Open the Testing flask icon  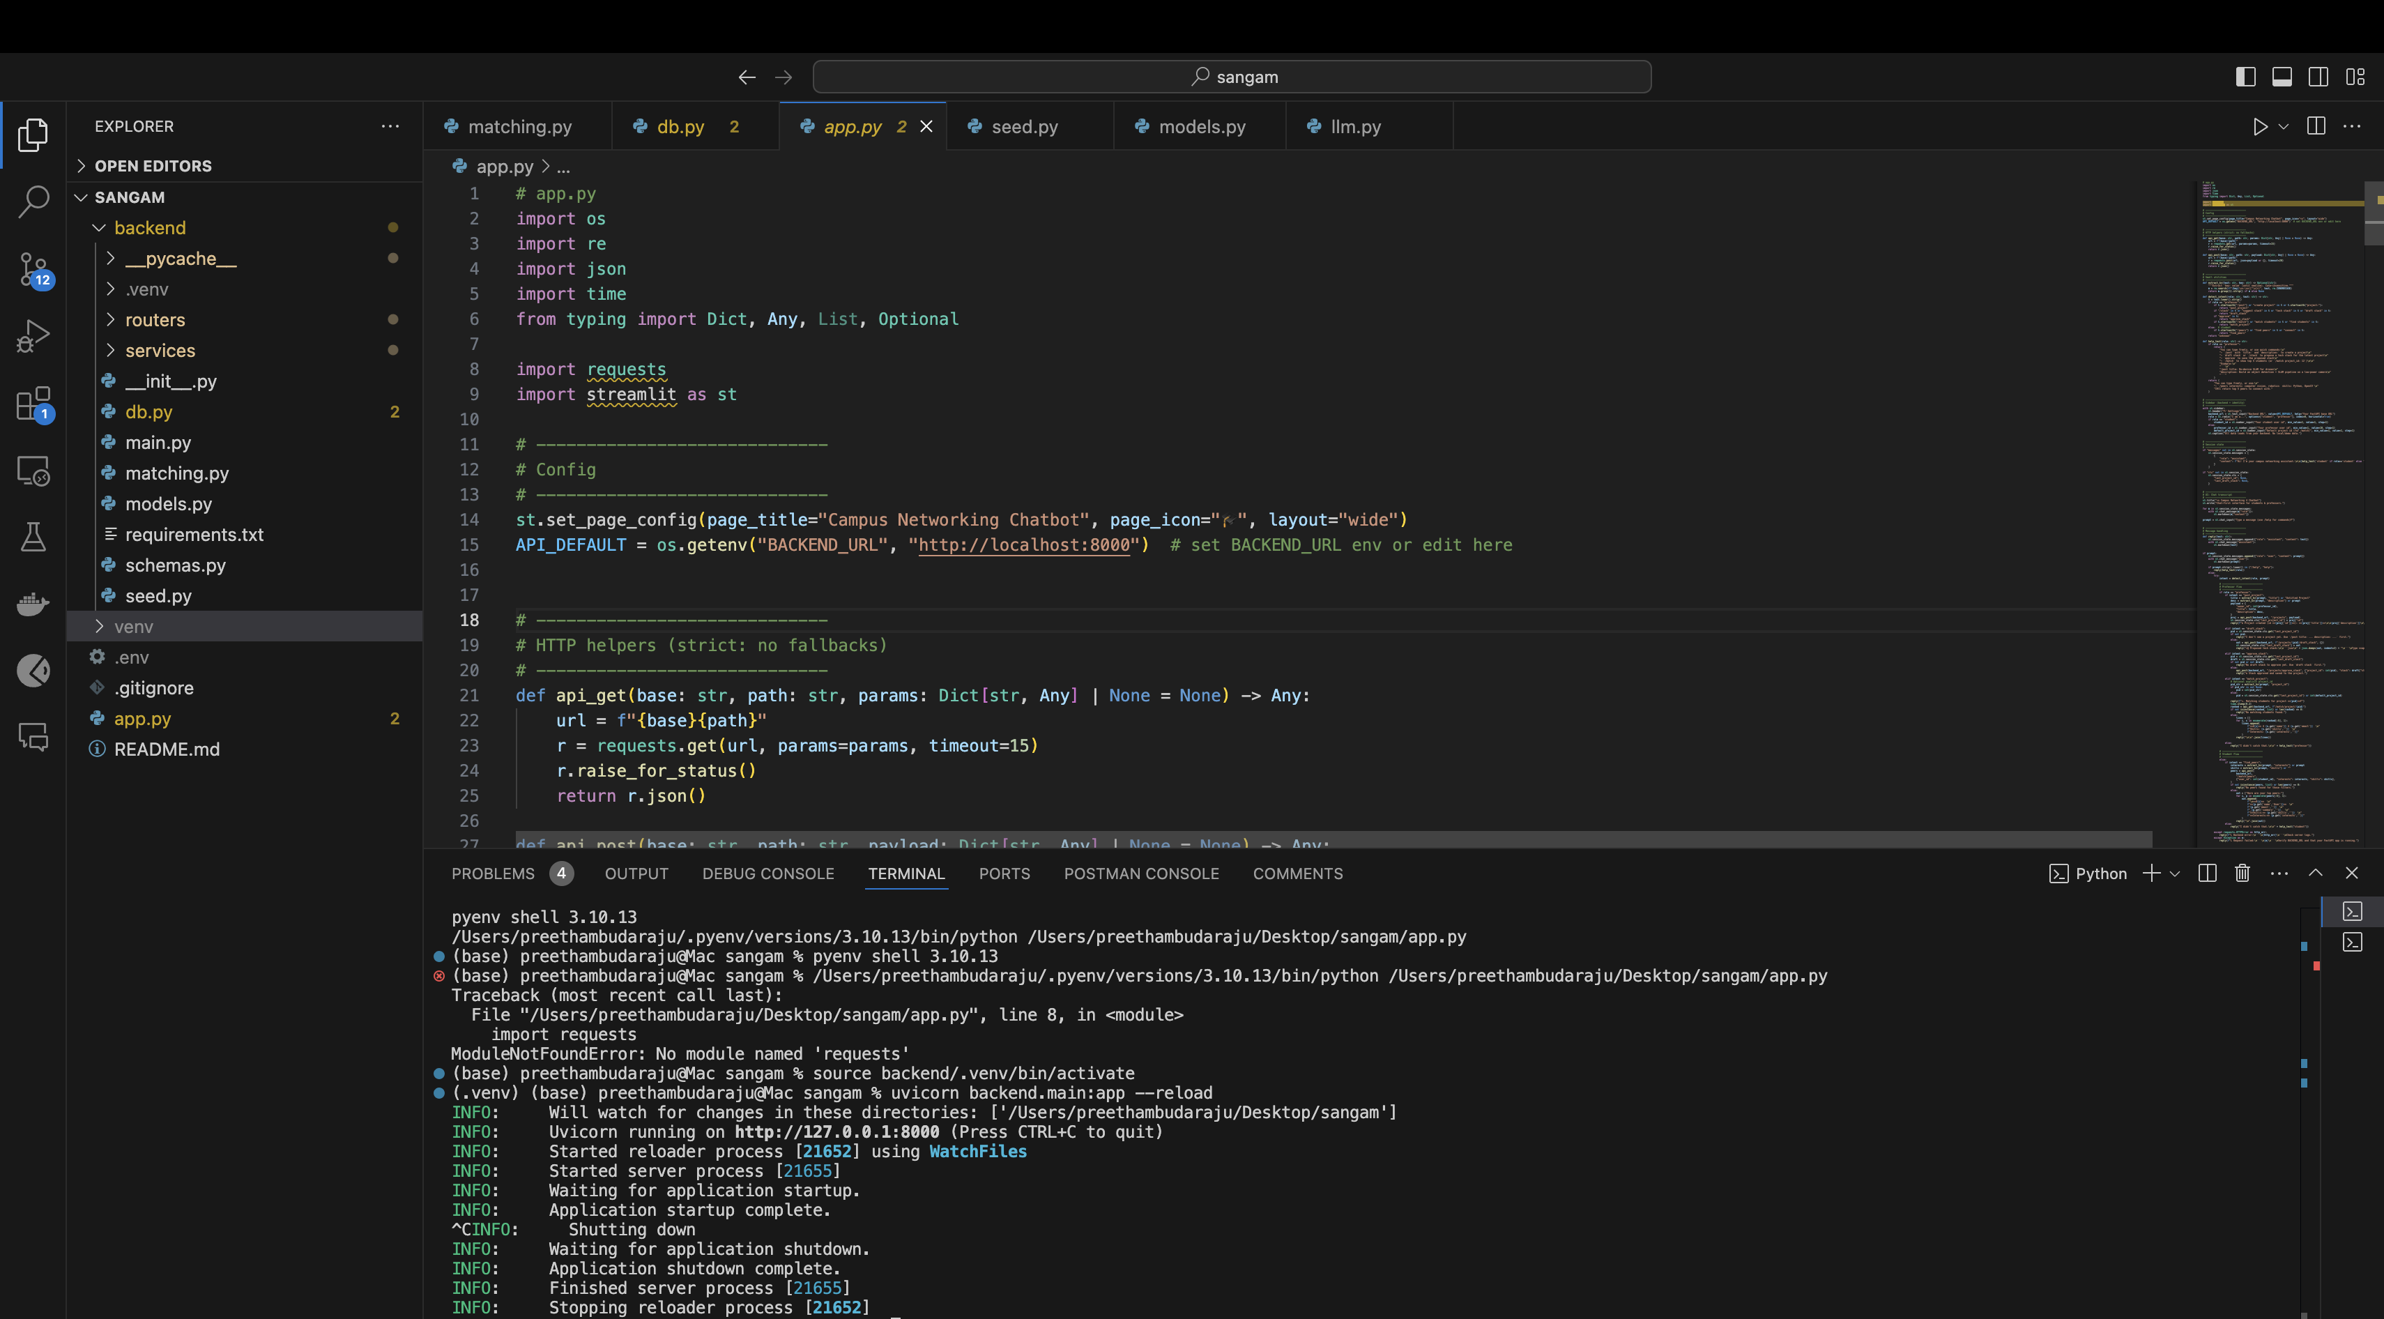(x=34, y=537)
